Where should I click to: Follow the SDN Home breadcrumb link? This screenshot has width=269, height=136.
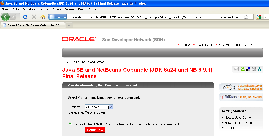tap(72, 62)
